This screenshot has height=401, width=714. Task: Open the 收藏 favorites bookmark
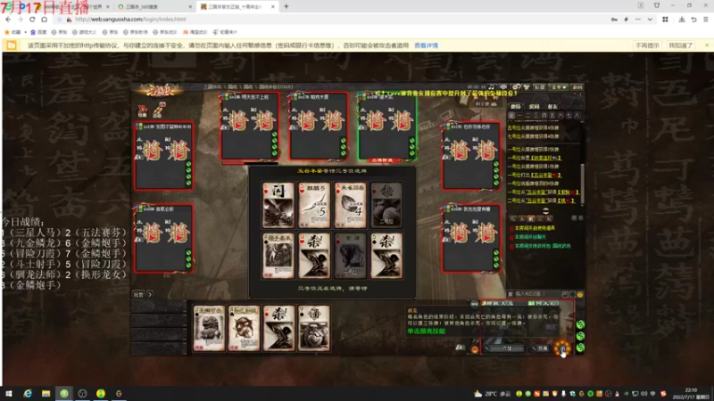coord(12,32)
